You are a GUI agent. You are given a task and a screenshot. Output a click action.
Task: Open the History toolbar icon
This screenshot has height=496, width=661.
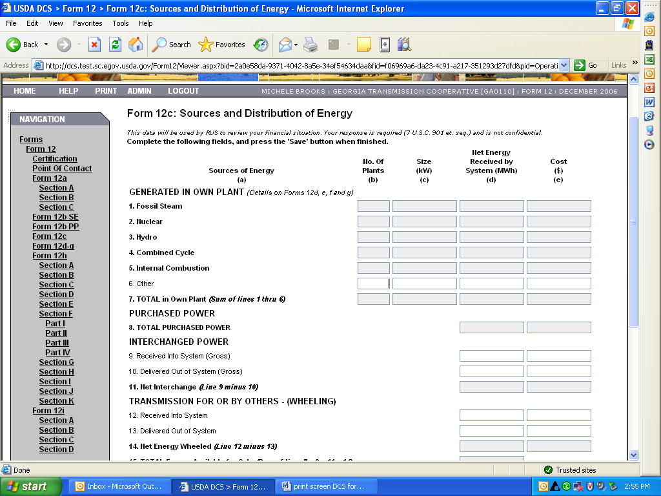[x=261, y=45]
